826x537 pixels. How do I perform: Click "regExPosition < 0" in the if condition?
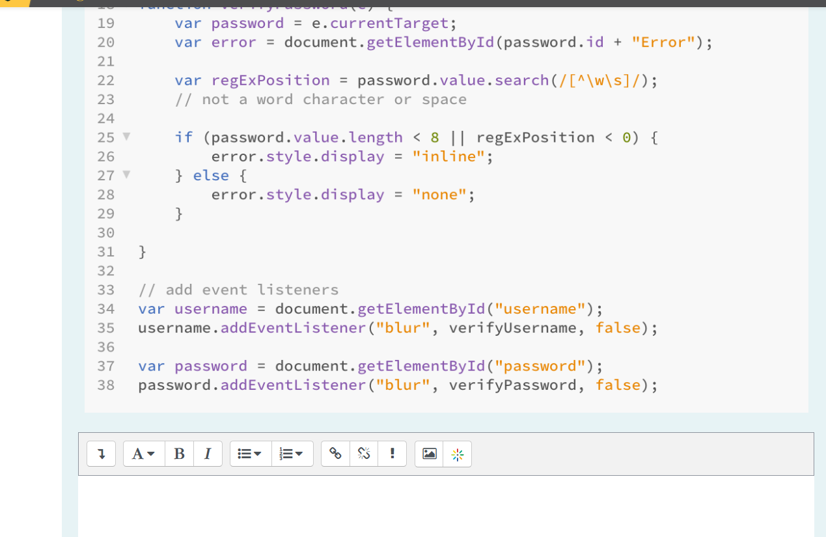click(554, 137)
